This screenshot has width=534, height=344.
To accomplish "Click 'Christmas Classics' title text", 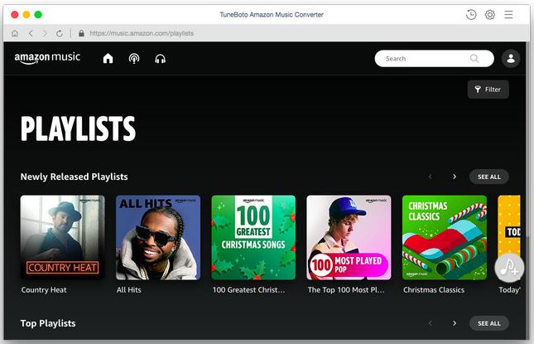I will [434, 290].
